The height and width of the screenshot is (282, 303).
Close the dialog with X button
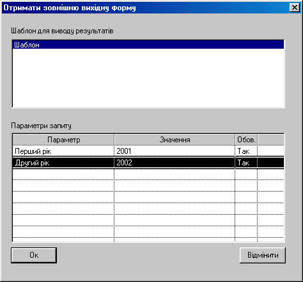pos(295,8)
